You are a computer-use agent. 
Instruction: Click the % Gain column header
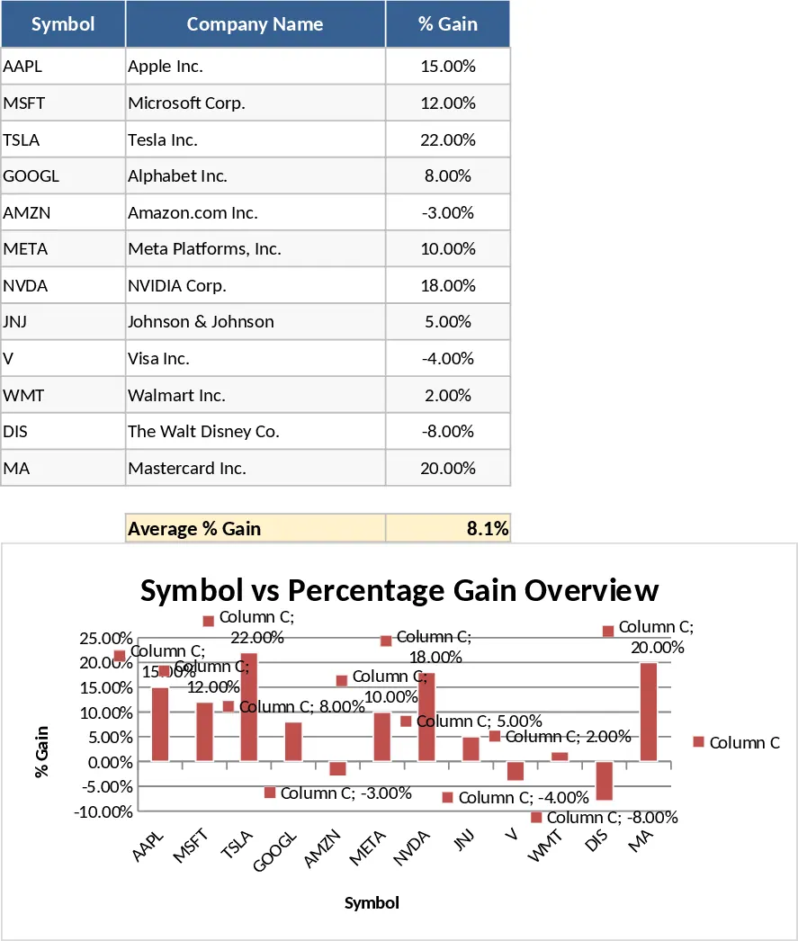pyautogui.click(x=448, y=24)
